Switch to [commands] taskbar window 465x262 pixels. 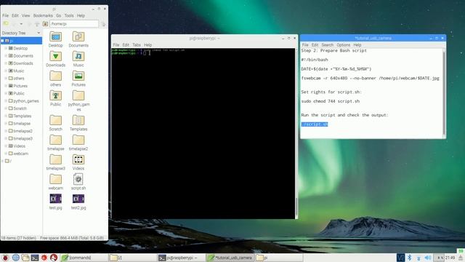[x=84, y=258]
